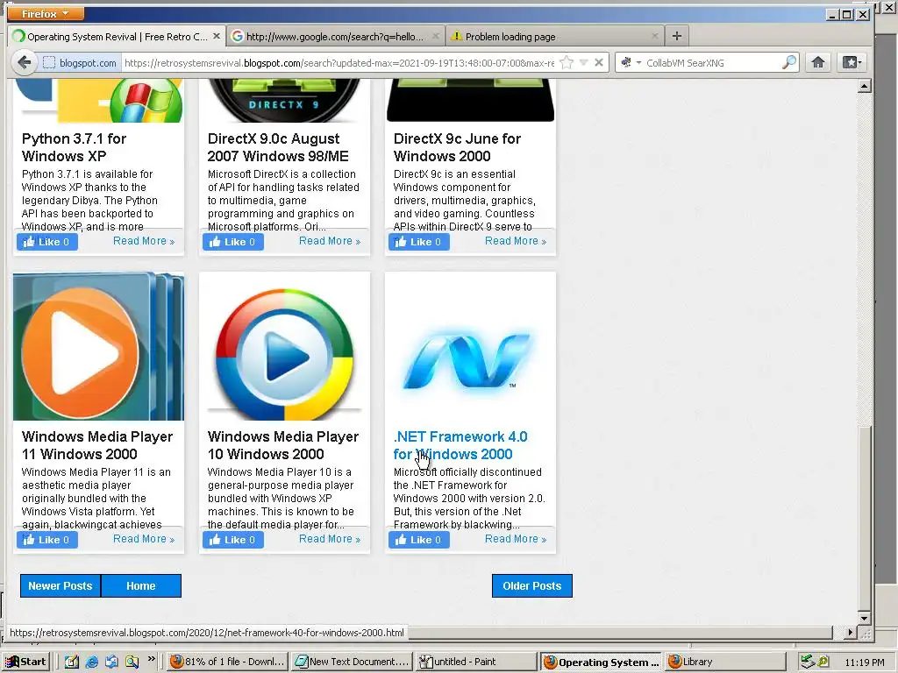The width and height of the screenshot is (898, 673).
Task: Click the system tray clock 11:19 PM
Action: click(864, 662)
